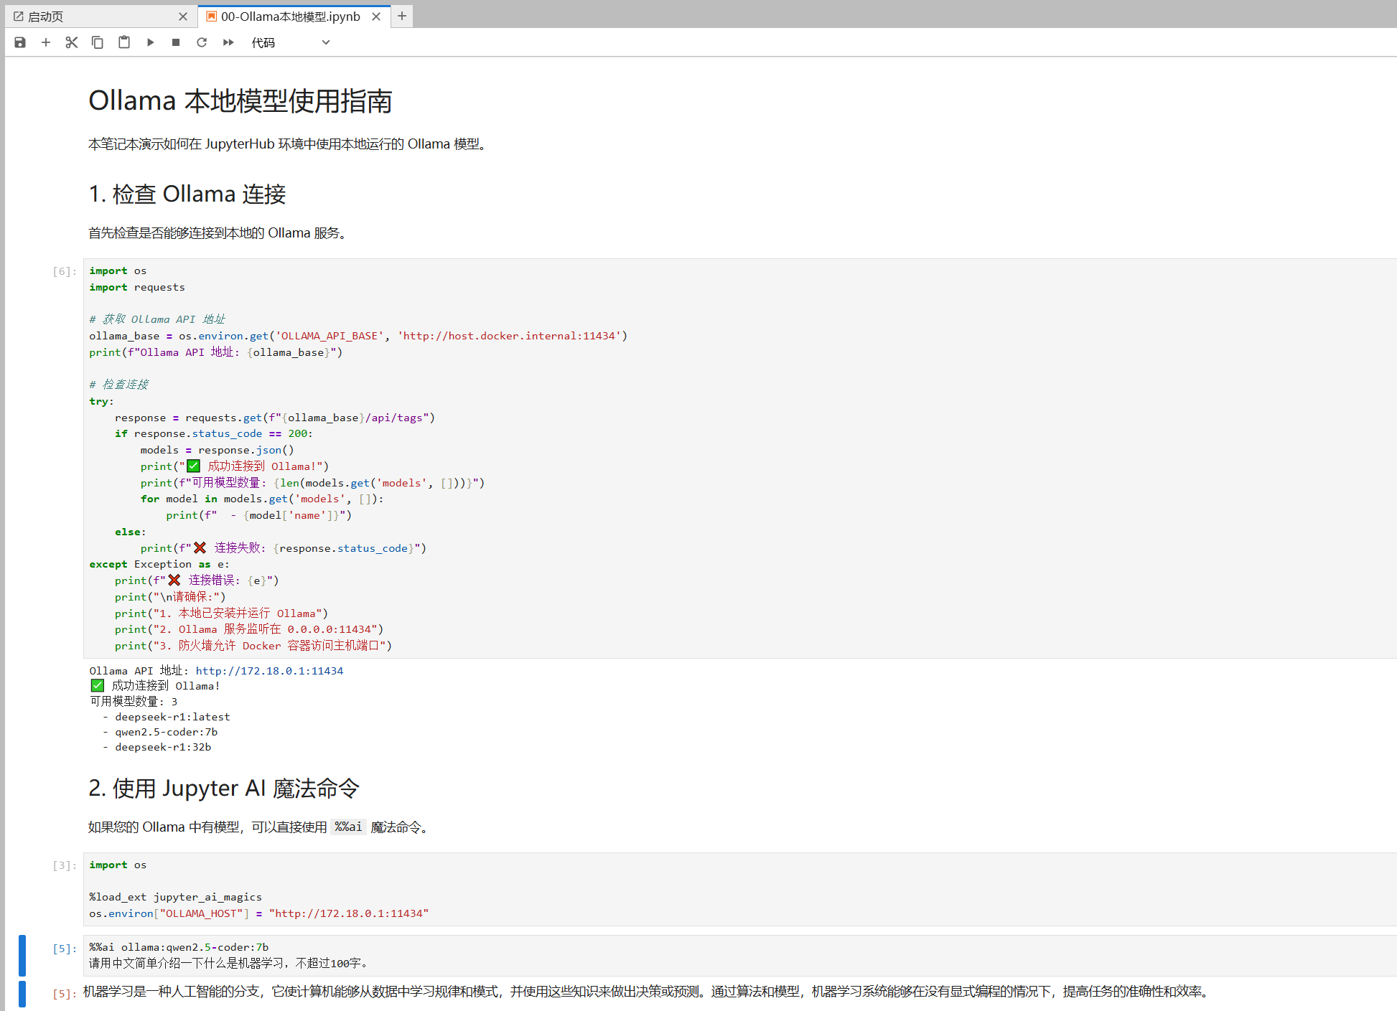Click the OLLAMA_HOST environ assignment line

(258, 913)
